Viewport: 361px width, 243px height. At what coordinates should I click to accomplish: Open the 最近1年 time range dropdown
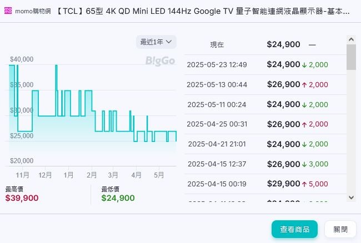coord(156,42)
